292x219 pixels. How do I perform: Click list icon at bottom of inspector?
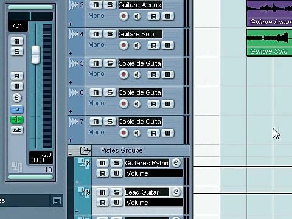click(57, 201)
